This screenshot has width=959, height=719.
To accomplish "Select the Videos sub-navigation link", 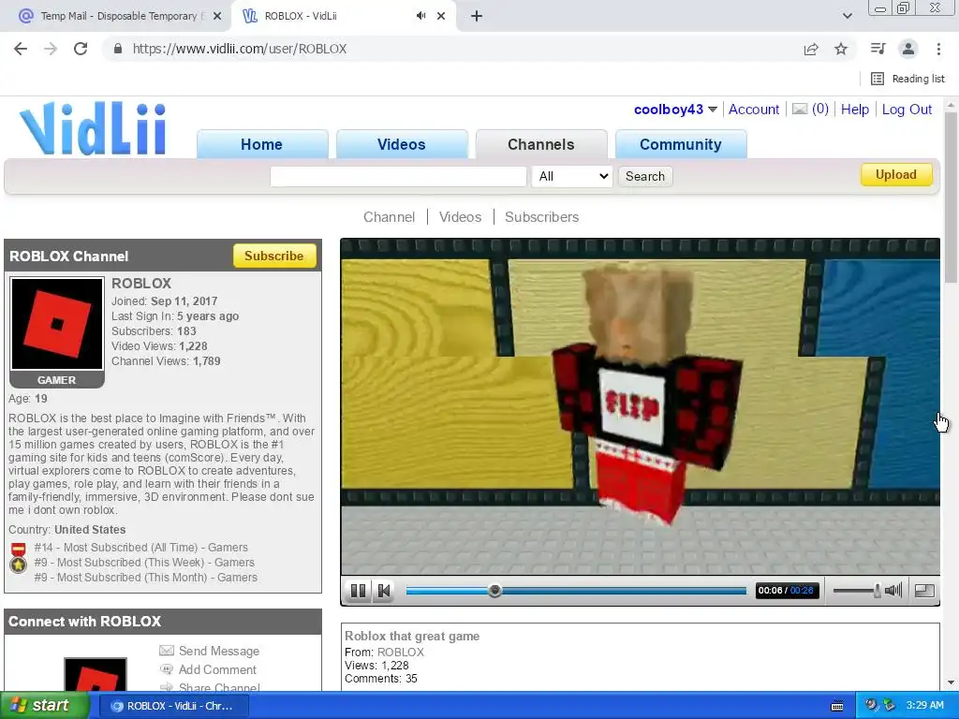I will pyautogui.click(x=460, y=217).
